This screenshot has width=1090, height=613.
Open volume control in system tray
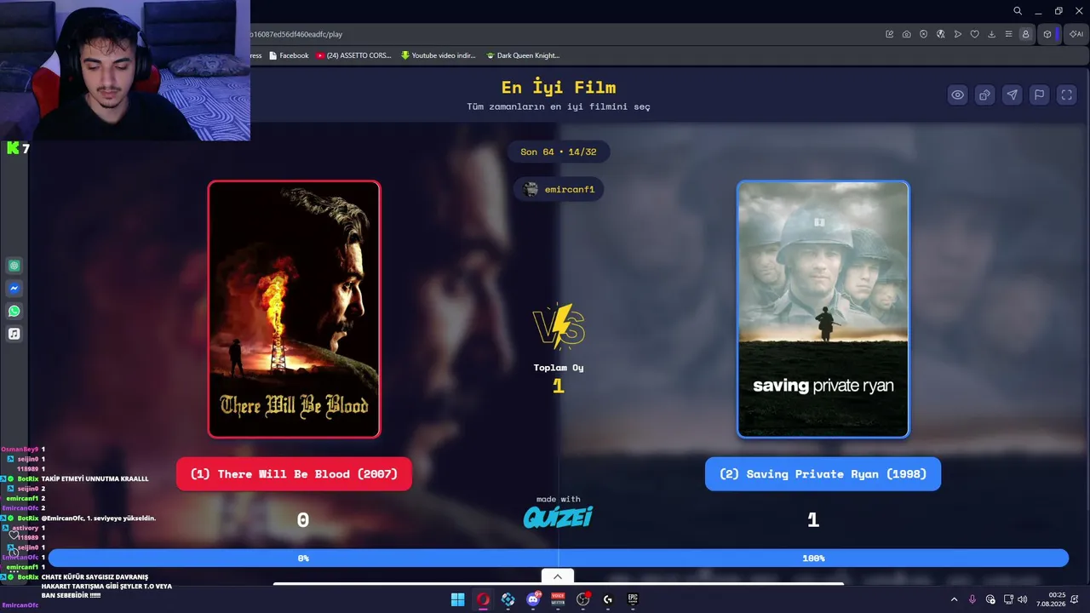[x=1022, y=599]
